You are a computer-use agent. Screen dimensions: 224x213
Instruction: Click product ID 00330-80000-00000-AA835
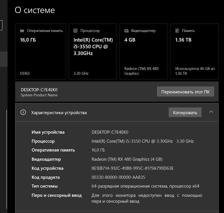tap(118, 177)
